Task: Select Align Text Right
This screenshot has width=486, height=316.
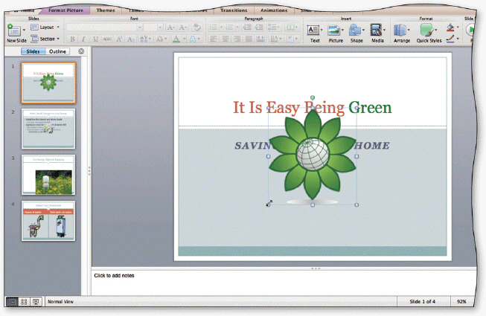Action: click(x=237, y=39)
